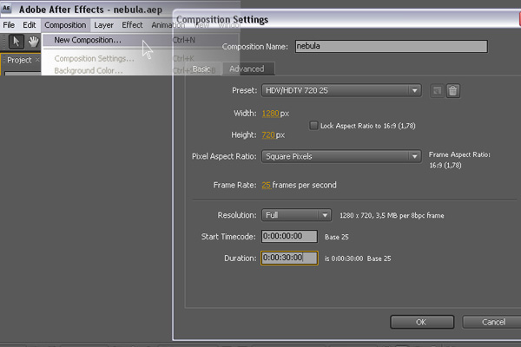Click the Frame Rate value 25
This screenshot has width=521, height=347.
tap(267, 185)
